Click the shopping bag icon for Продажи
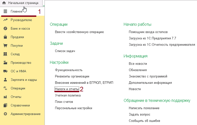The image size is (197, 125). 5,37
